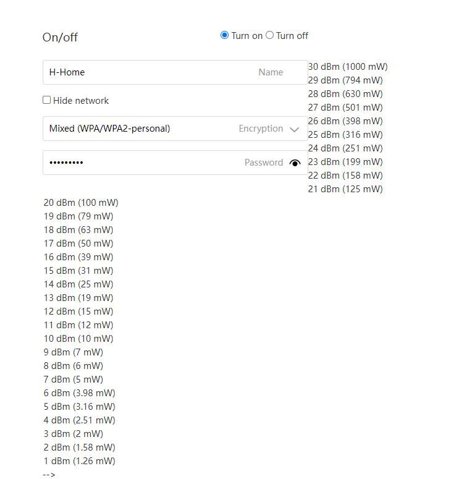Select Mixed (WPA/WPA2-personal) encryption box
Screen dimensions: 472x479
(175, 129)
